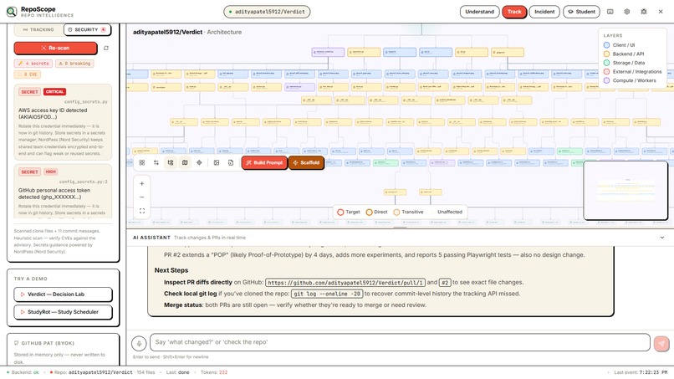Screen dimensions: 674x379
Task: Click play icon on Verdict demo
Action: (23, 294)
